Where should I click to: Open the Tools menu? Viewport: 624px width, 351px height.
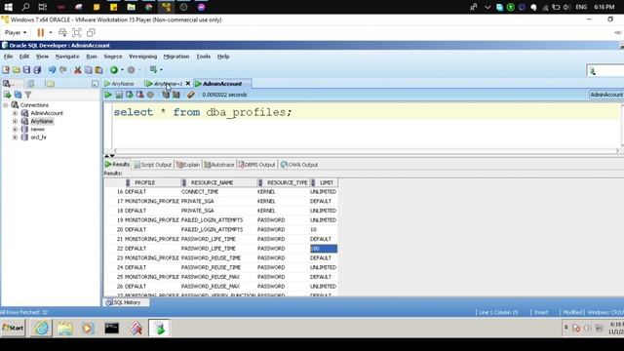click(x=204, y=57)
